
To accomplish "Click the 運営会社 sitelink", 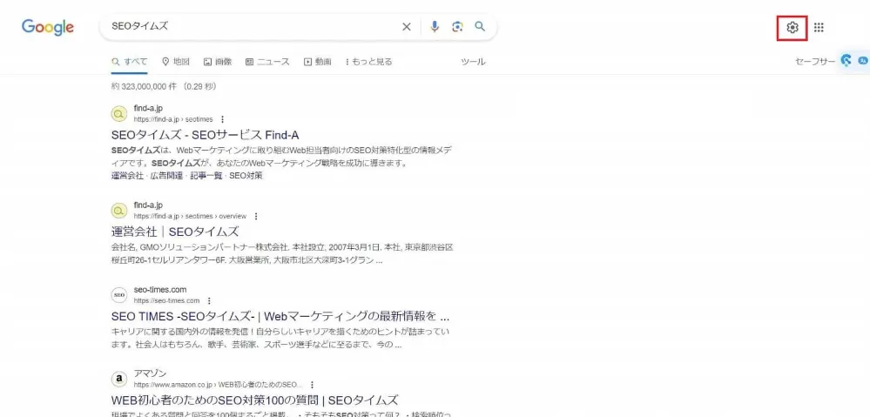I will (127, 176).
